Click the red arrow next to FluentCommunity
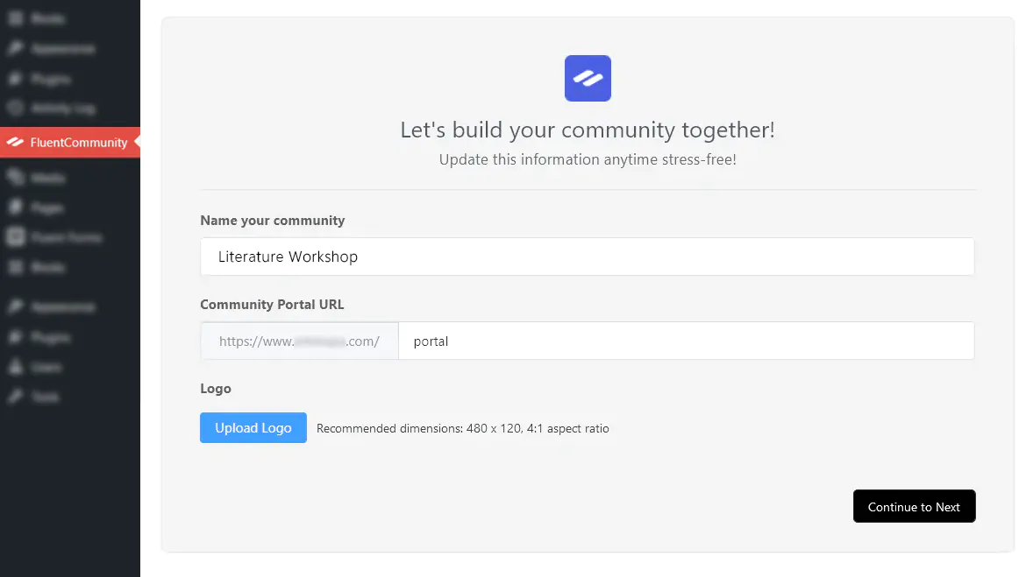This screenshot has height=577, width=1033. [136, 142]
